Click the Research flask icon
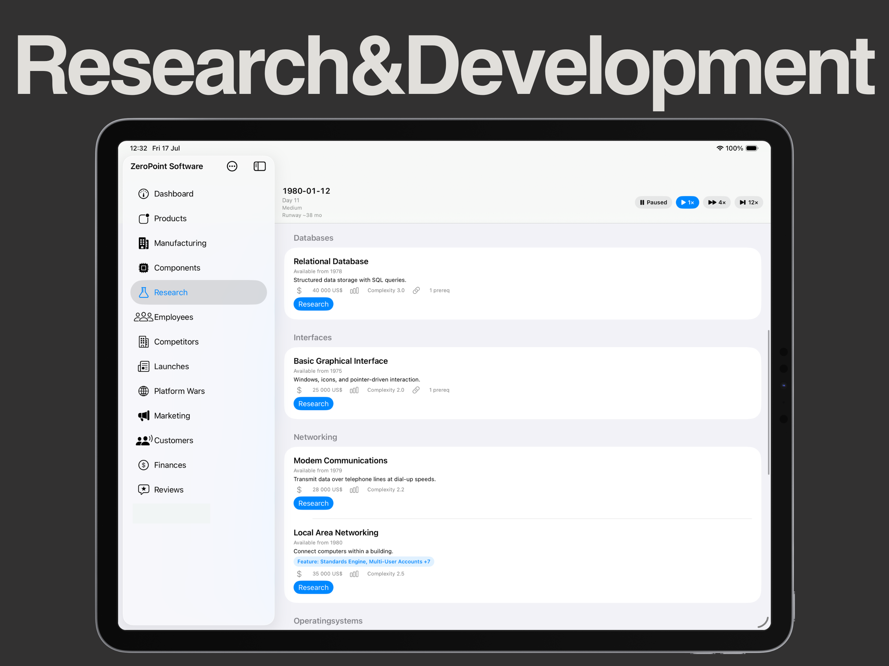The height and width of the screenshot is (666, 889). 143,292
